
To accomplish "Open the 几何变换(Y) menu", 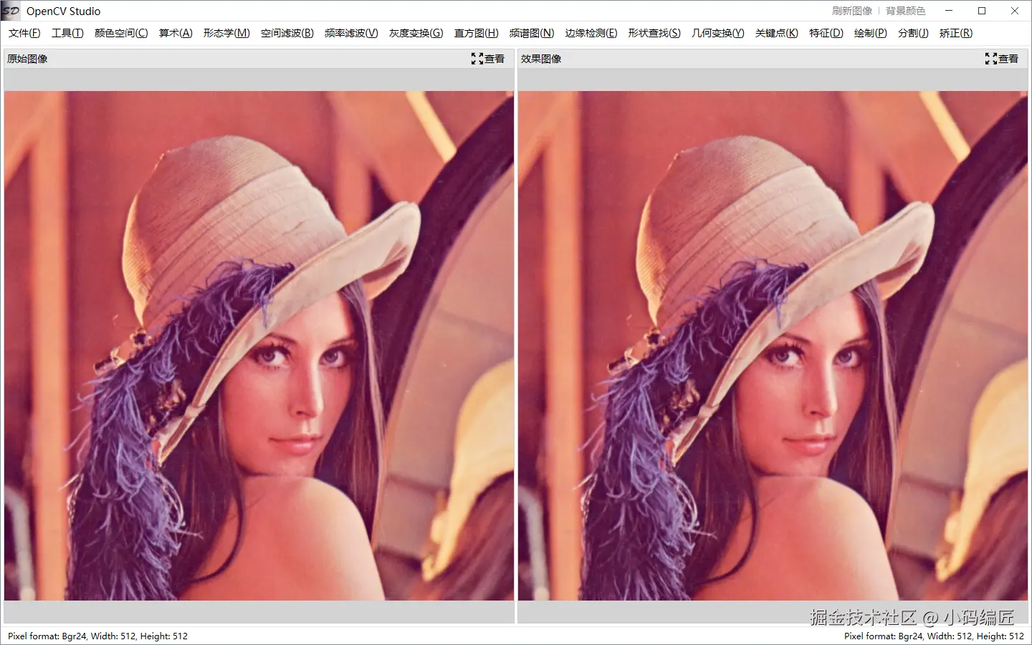I will coord(718,33).
